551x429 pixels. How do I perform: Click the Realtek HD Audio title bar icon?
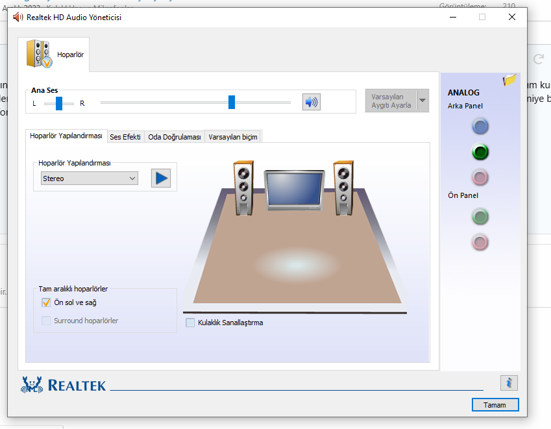pyautogui.click(x=18, y=17)
